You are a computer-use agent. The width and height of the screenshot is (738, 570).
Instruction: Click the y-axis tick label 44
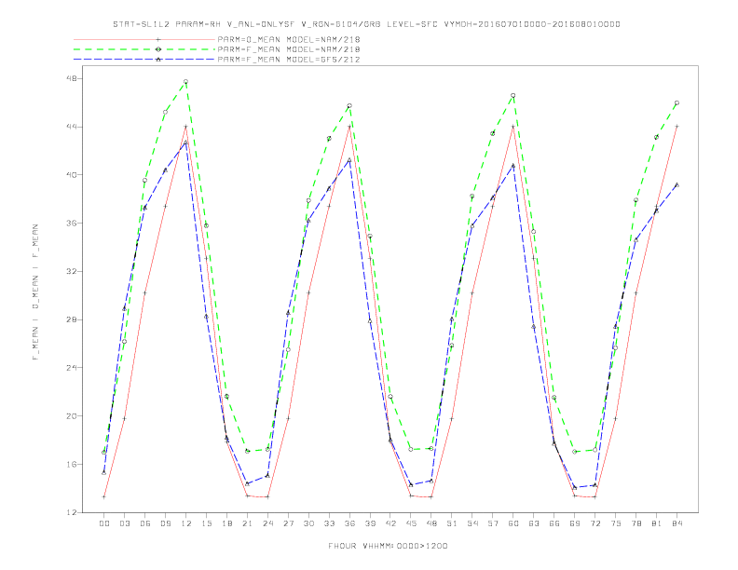pyautogui.click(x=72, y=127)
